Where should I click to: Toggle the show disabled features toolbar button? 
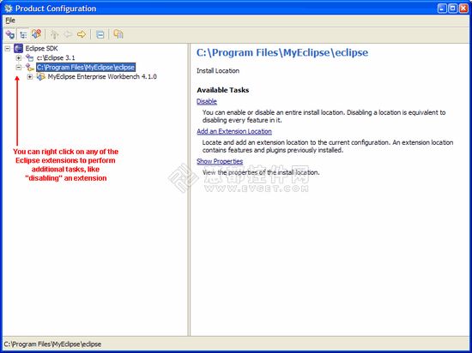[x=36, y=34]
